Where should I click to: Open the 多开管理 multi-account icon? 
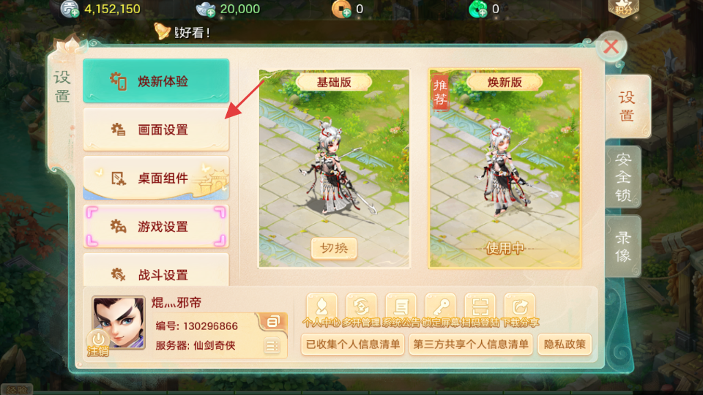click(361, 307)
